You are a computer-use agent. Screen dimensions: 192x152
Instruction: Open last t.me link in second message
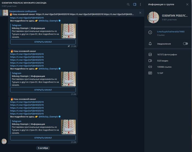click(x=27, y=66)
